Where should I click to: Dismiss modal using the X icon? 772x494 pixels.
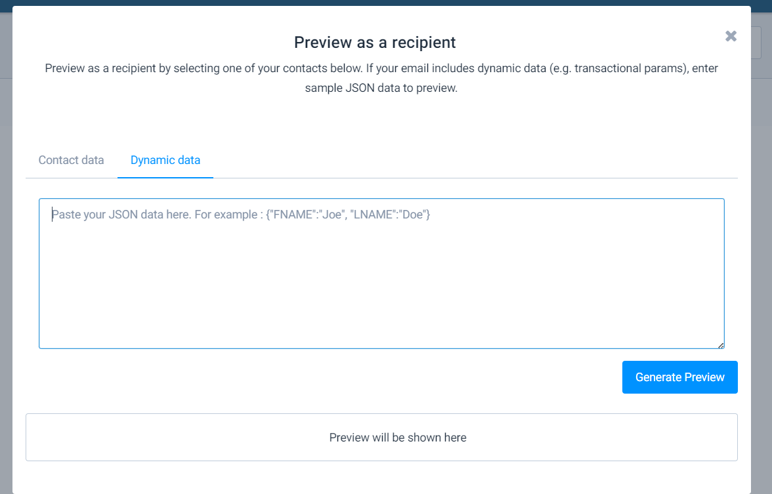pyautogui.click(x=731, y=36)
